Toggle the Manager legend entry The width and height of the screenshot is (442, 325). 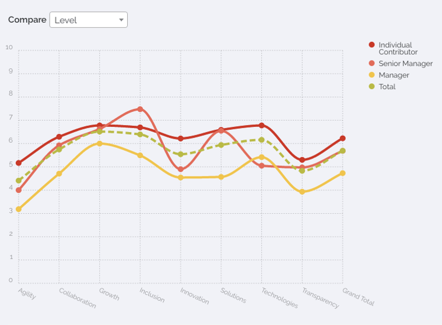394,75
